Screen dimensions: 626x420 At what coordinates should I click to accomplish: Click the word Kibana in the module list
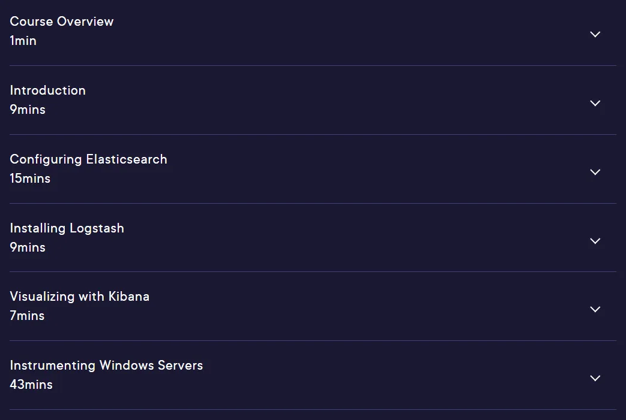[129, 297]
